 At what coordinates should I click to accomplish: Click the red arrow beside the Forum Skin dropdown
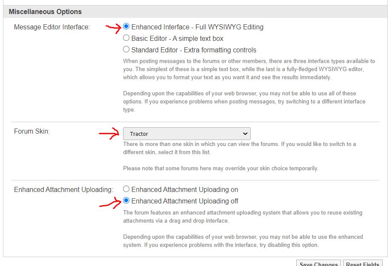pyautogui.click(x=109, y=134)
